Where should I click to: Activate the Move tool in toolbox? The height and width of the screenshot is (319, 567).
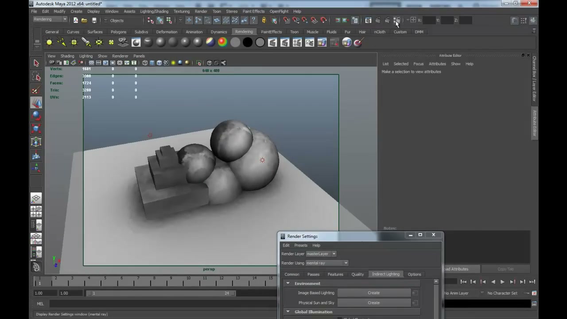coord(36,103)
